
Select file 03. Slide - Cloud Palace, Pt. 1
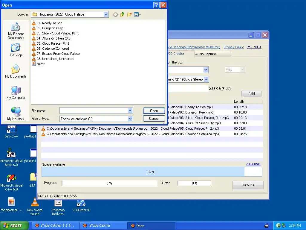[x=55, y=33]
